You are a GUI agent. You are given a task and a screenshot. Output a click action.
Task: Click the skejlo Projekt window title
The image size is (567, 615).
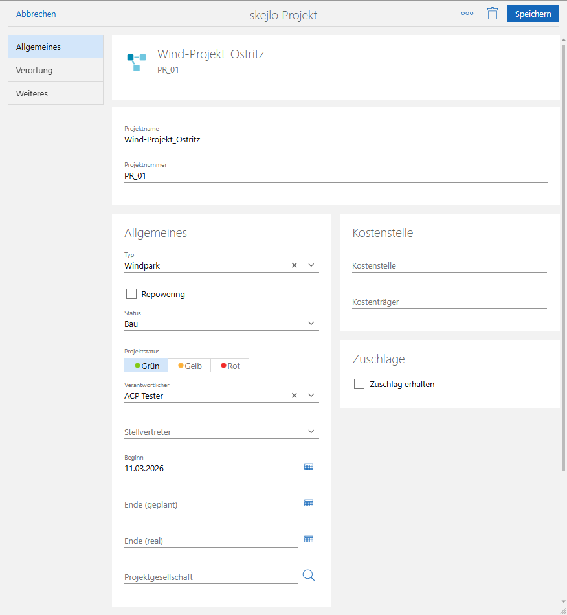coord(283,15)
